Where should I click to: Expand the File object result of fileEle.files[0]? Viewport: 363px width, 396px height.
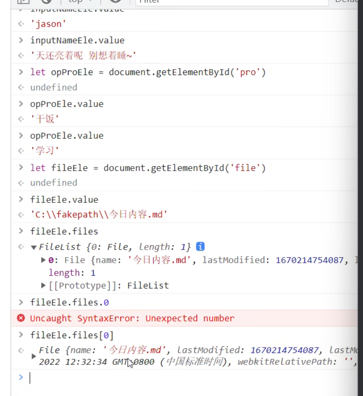point(34,356)
